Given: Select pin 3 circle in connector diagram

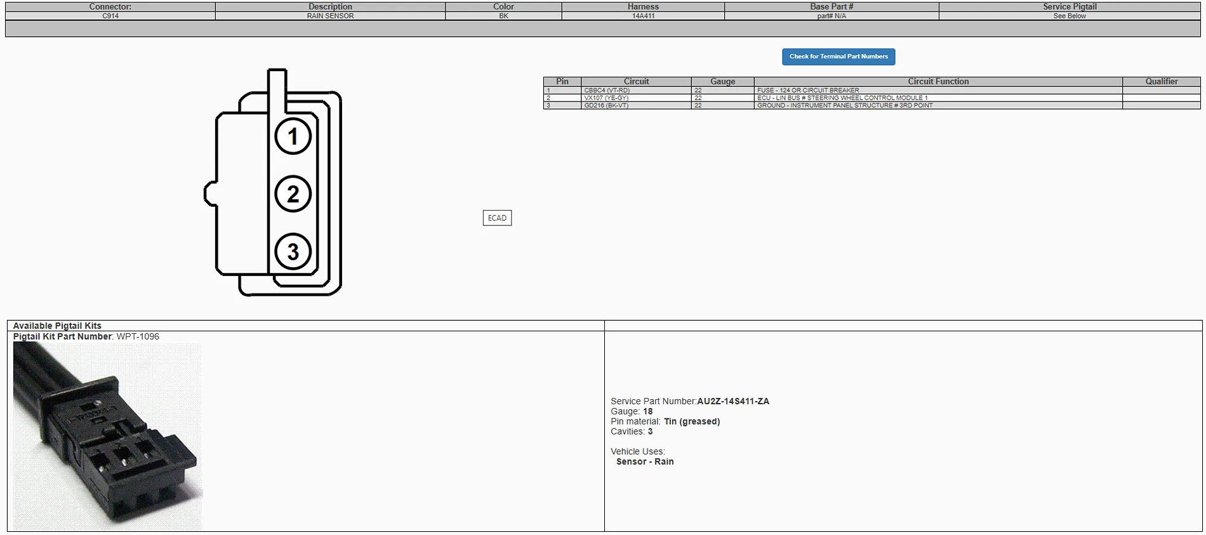Looking at the screenshot, I should click(293, 251).
